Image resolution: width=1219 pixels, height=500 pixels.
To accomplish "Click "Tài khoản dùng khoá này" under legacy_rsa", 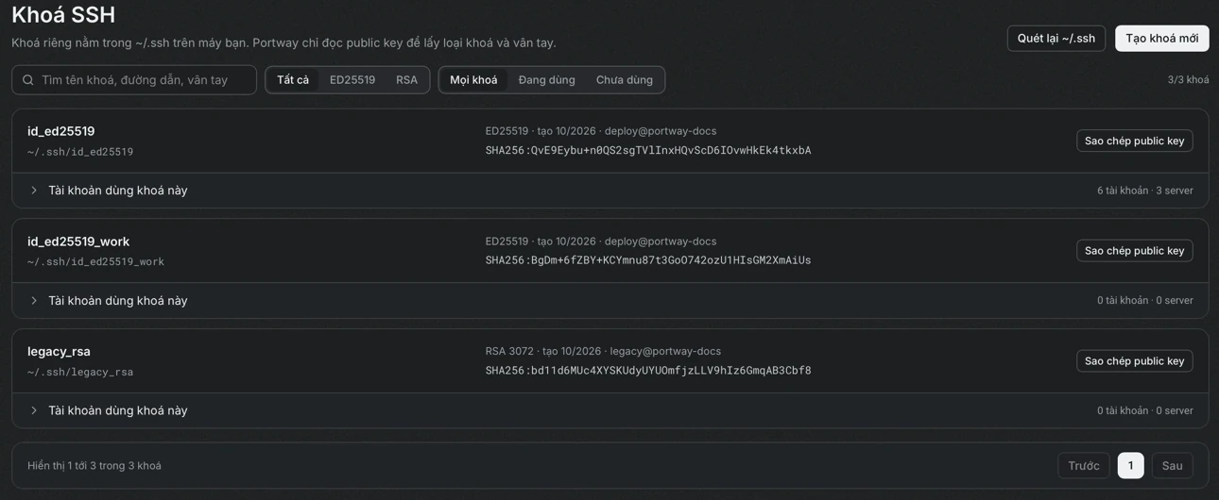I will [x=118, y=410].
